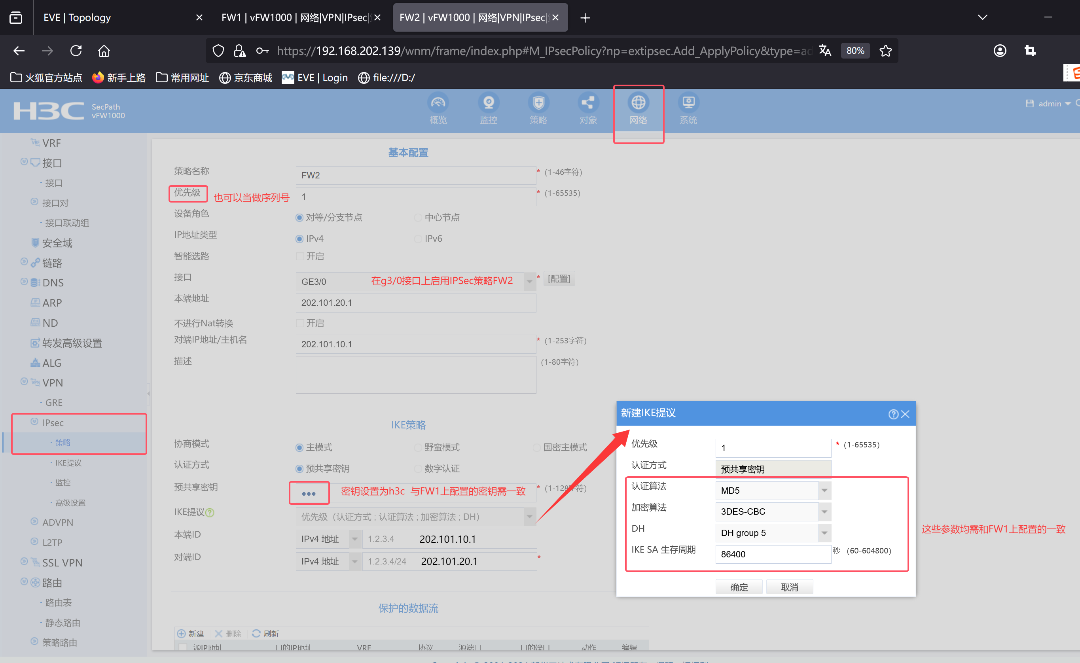This screenshot has width=1080, height=663.
Task: Click the 新建 add data flow icon
Action: [182, 633]
